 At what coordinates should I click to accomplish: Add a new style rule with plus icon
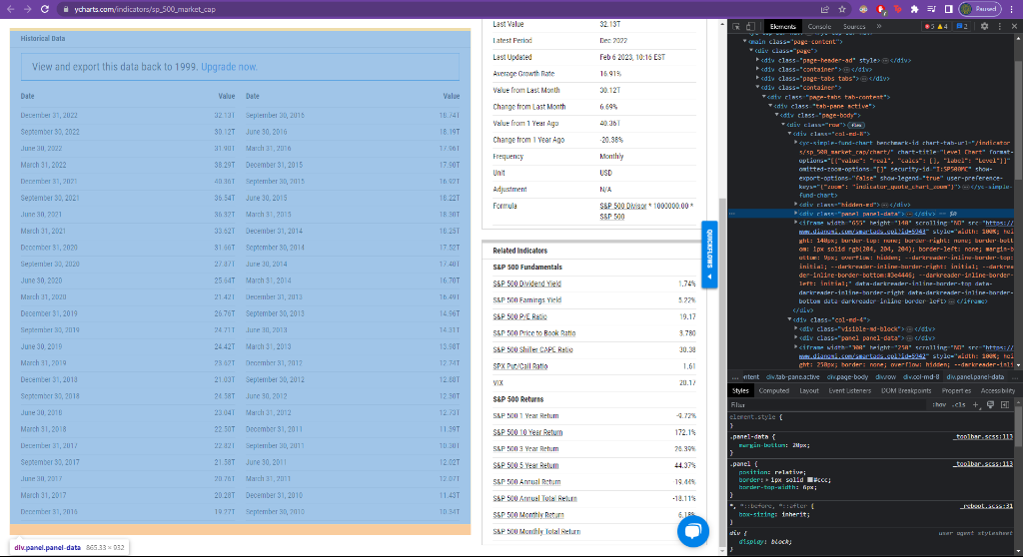coord(976,405)
